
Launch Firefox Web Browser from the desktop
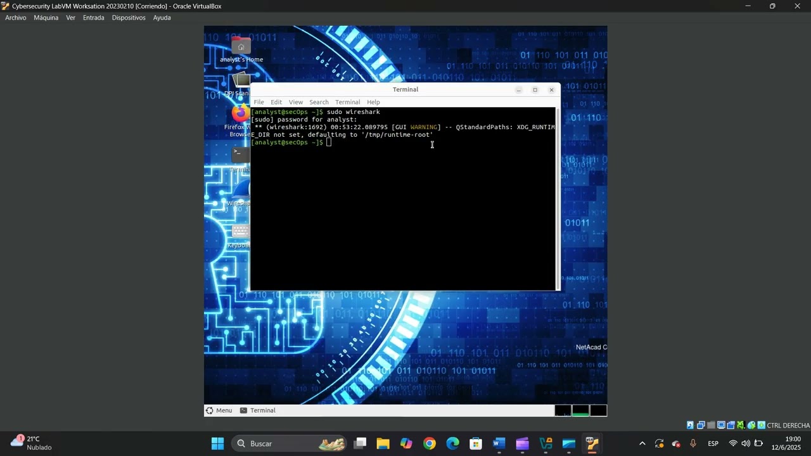click(238, 121)
